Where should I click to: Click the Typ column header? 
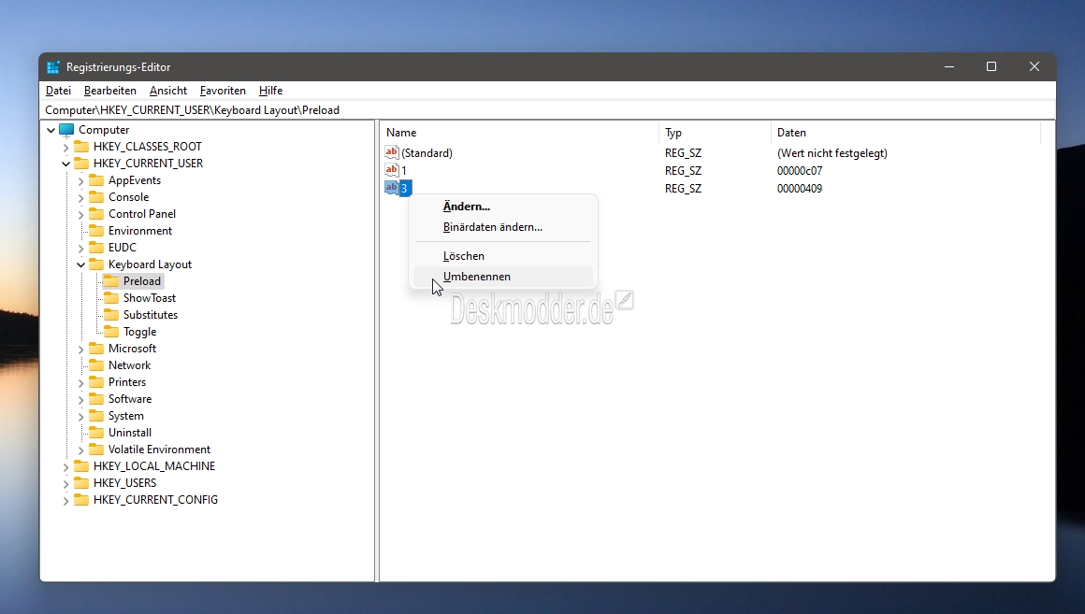tap(714, 133)
